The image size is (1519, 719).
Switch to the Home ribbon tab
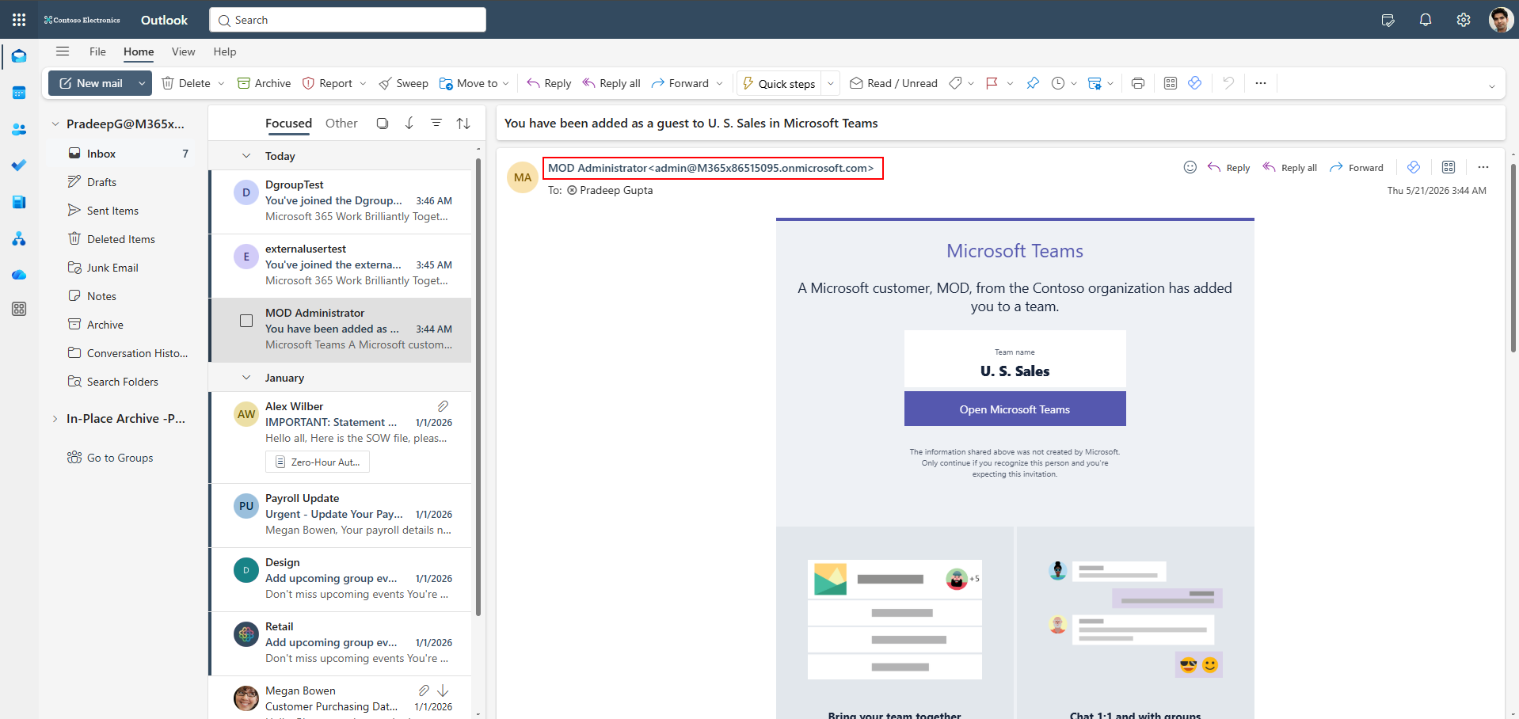point(139,51)
